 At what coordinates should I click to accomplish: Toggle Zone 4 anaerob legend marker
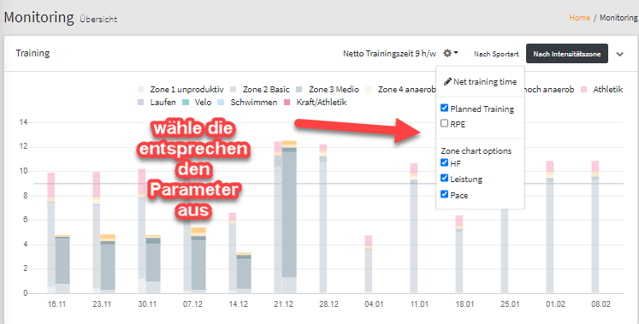tap(369, 90)
